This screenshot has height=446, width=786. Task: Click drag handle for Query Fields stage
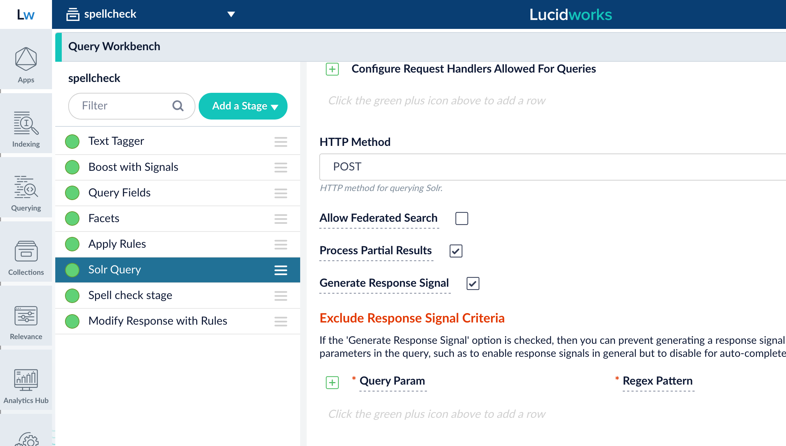281,193
